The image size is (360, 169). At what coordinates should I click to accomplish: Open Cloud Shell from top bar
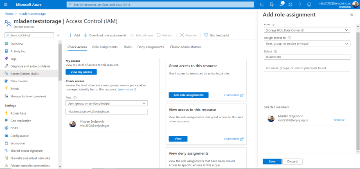coord(262,5)
